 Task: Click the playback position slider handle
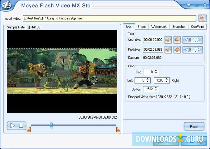(51, 125)
